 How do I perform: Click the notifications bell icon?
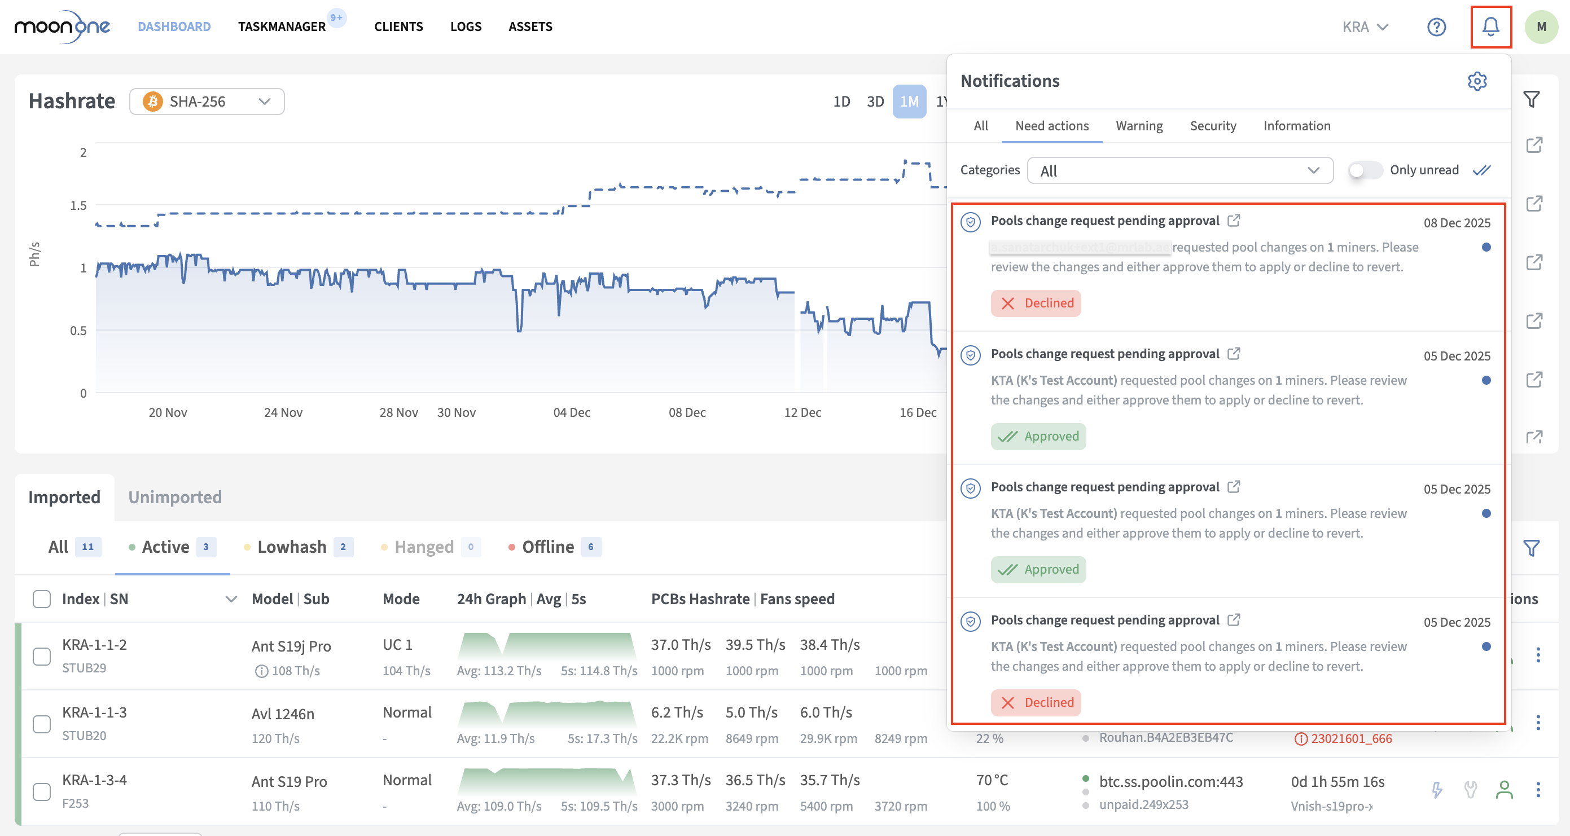1490,27
